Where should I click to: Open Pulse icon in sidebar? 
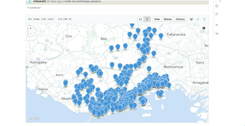[217, 25]
